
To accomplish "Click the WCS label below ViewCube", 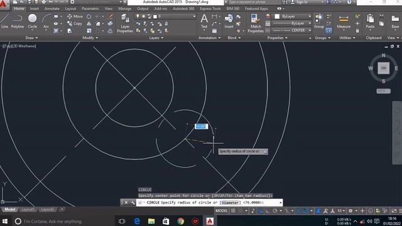I will click(383, 91).
